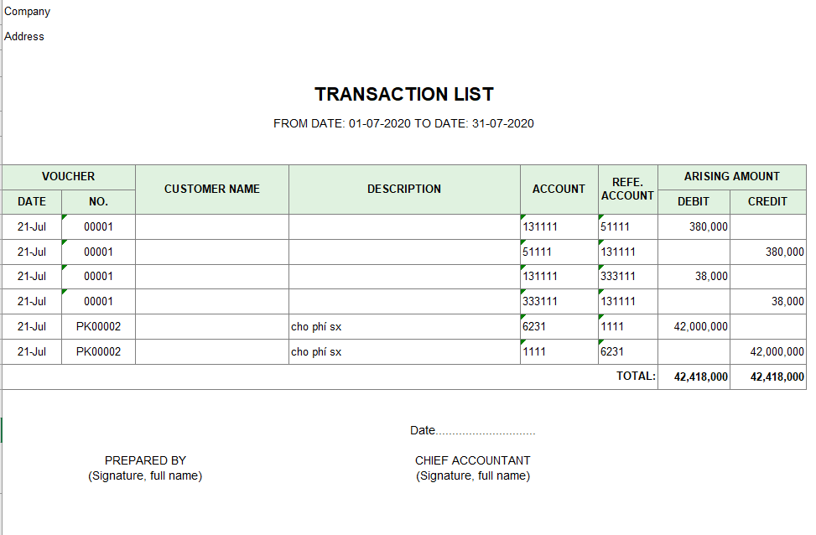Click the DEBIT column header

coord(694,202)
